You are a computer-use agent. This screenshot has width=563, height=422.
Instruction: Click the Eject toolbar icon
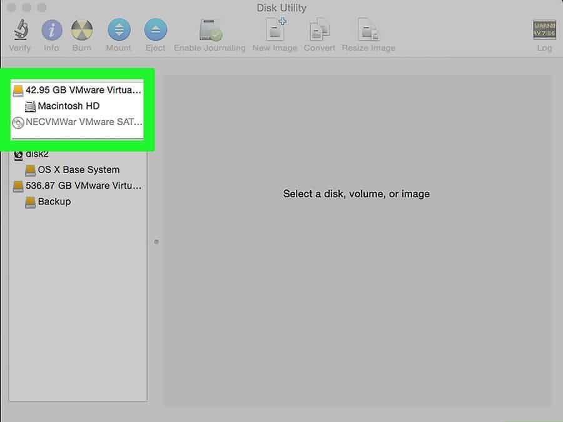click(x=156, y=30)
